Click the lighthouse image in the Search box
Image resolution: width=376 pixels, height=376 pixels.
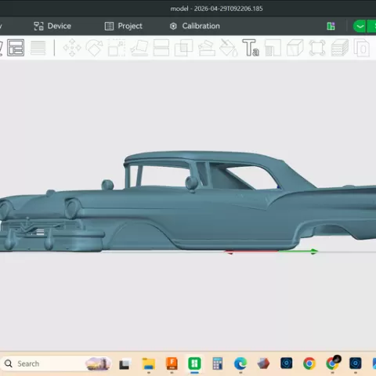(98, 363)
